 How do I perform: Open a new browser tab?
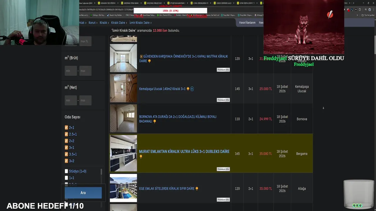point(354,3)
